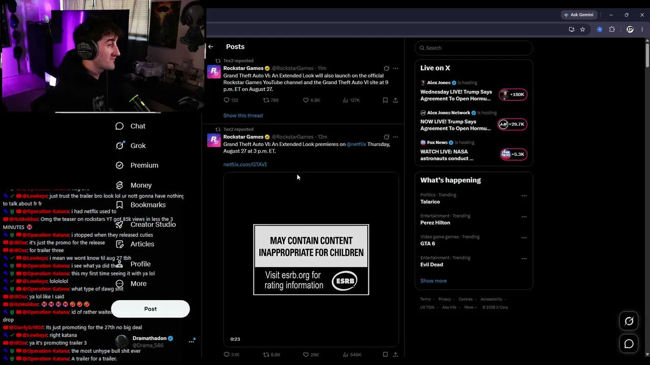Open Bookmarks in the X sidebar
650x365 pixels.
pyautogui.click(x=141, y=205)
